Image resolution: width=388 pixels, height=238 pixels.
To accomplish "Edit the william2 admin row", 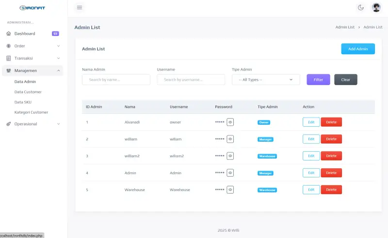I will click(311, 156).
